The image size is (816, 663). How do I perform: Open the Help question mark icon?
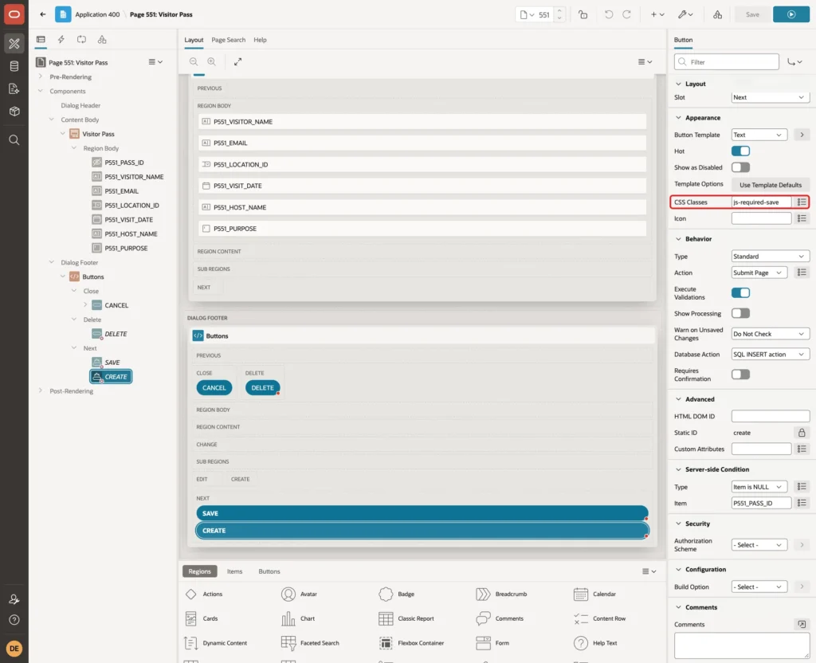coord(14,620)
